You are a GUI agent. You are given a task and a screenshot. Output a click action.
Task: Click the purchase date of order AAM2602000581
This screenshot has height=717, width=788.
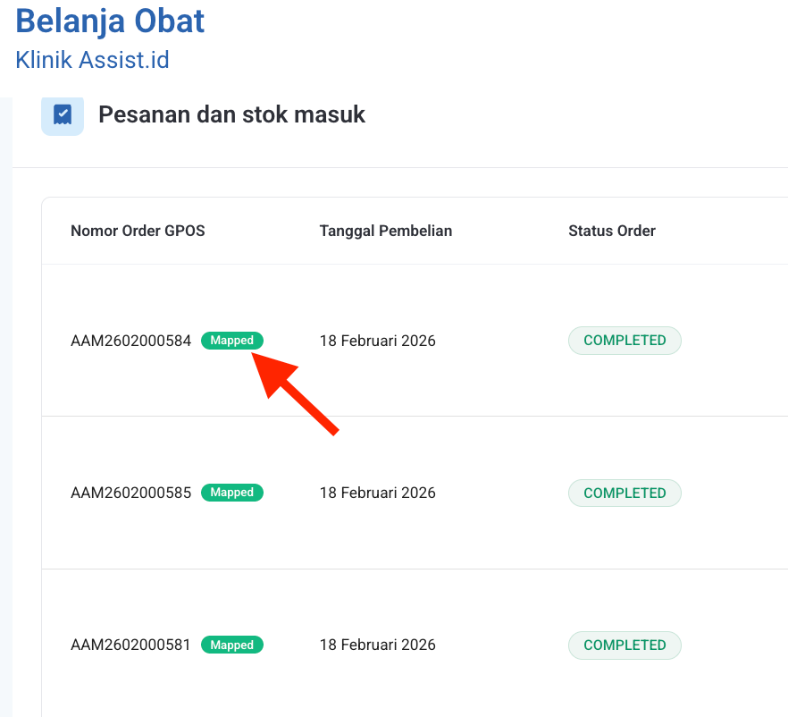click(378, 645)
